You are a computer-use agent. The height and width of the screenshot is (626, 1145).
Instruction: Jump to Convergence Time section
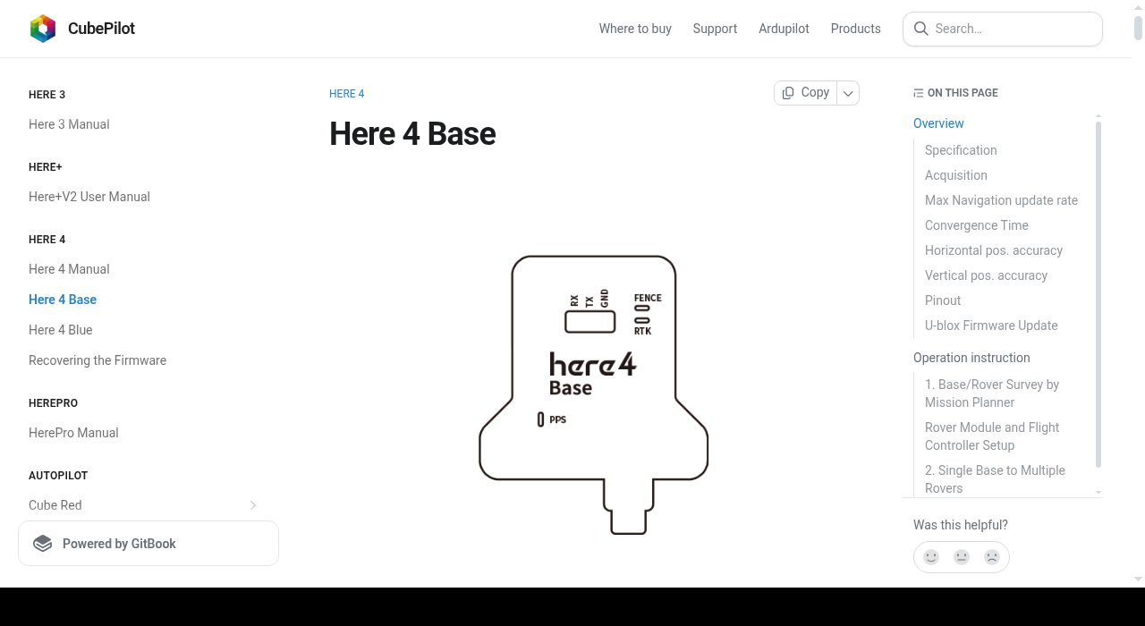(977, 225)
